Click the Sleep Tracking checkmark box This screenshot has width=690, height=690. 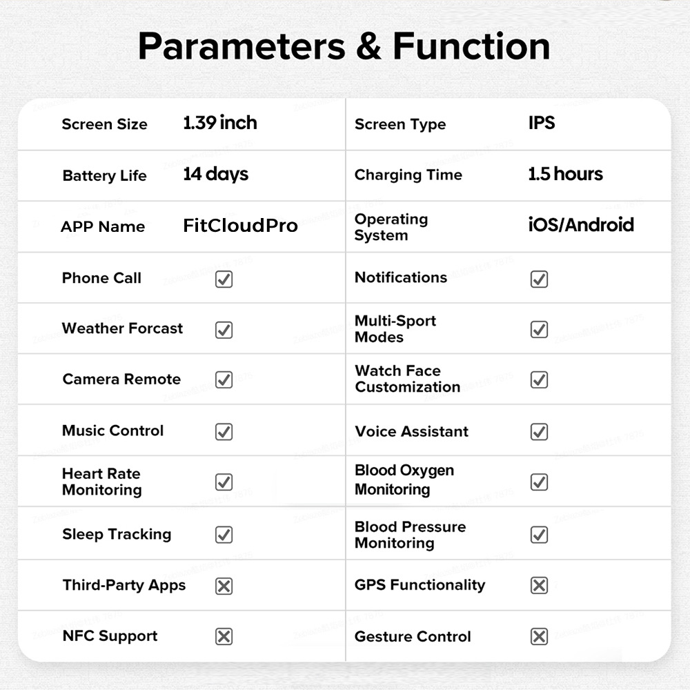tap(224, 535)
